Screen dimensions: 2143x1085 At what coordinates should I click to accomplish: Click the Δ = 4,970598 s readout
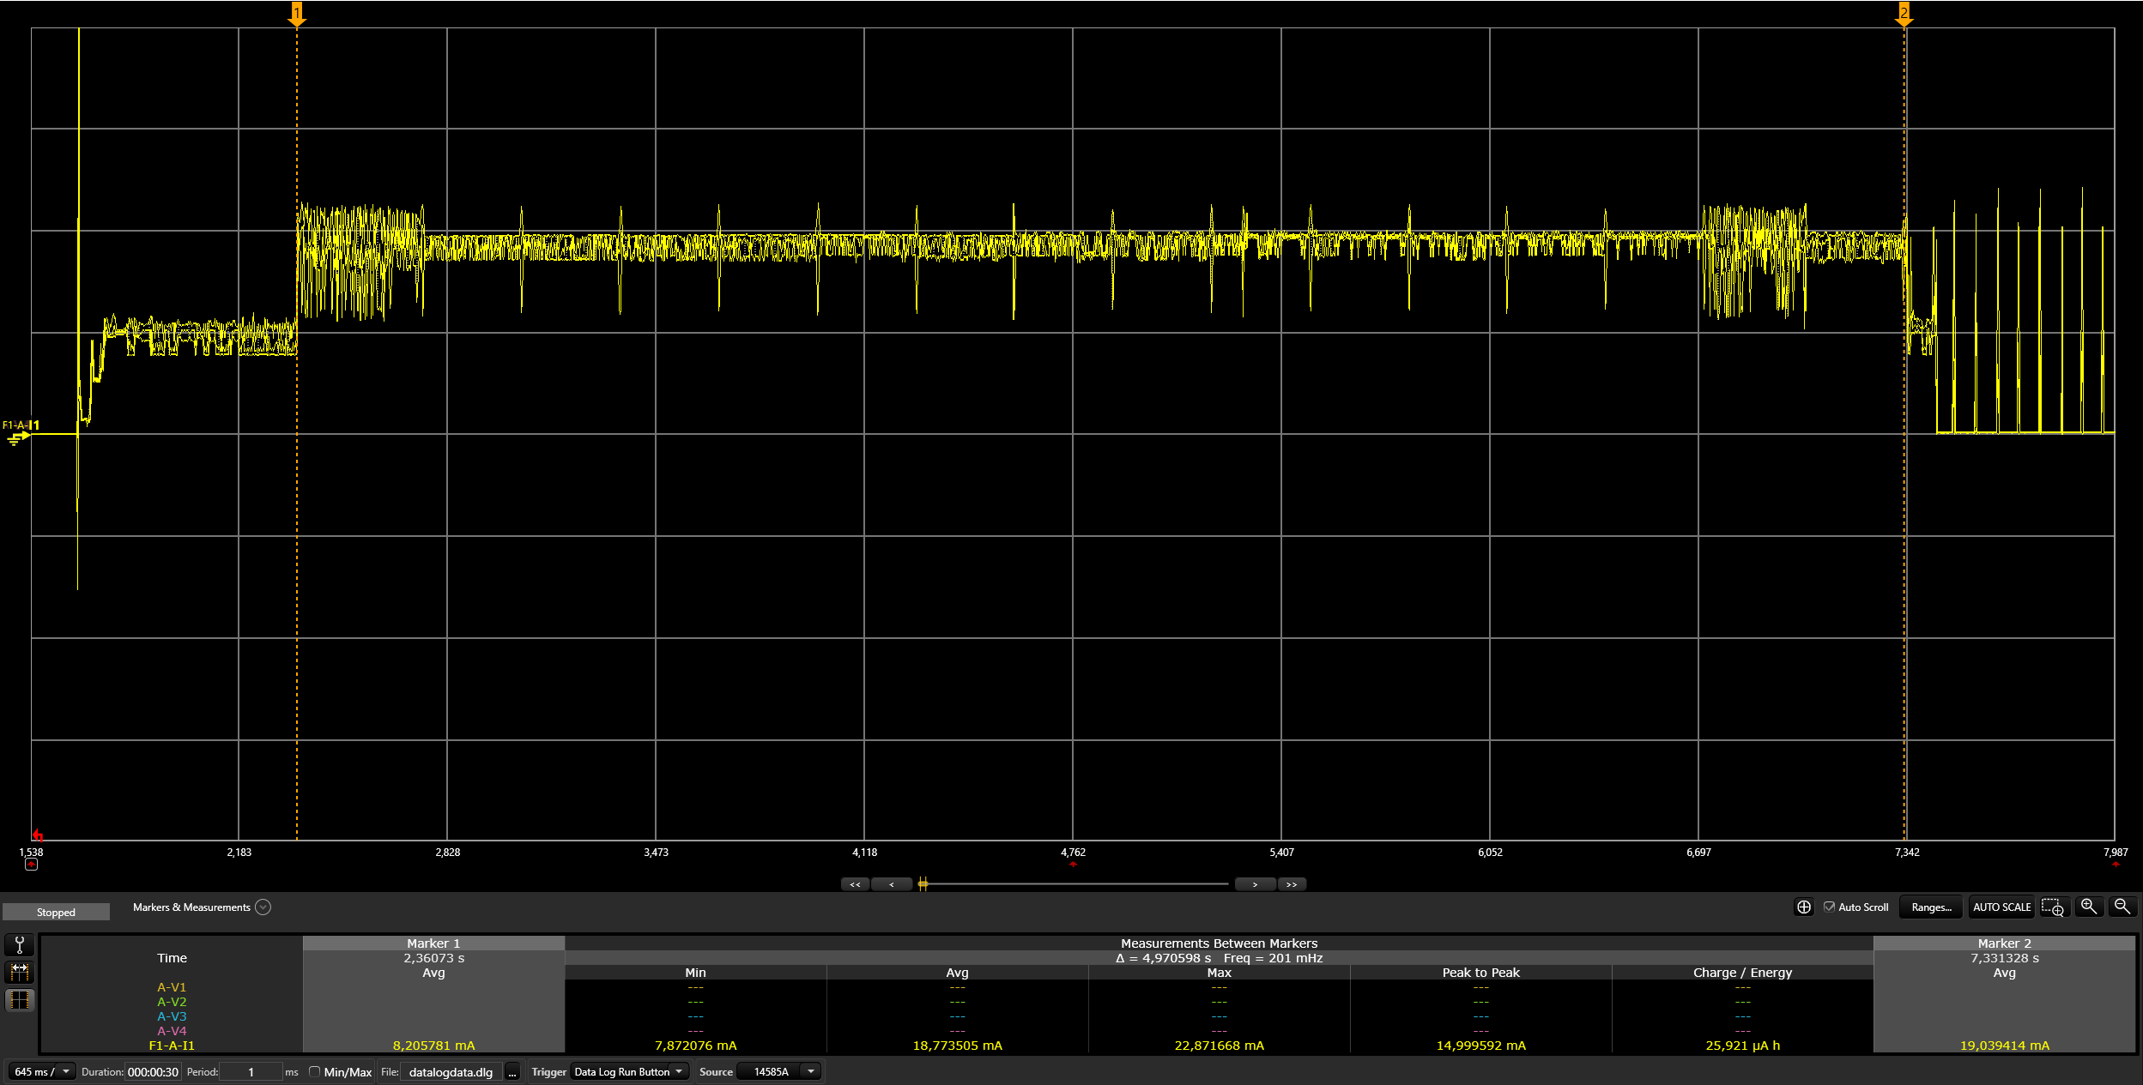point(1163,958)
